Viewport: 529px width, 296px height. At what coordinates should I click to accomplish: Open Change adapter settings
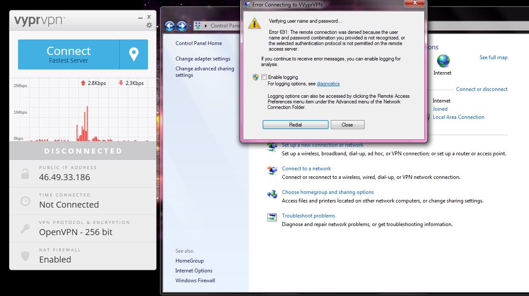[x=203, y=59]
